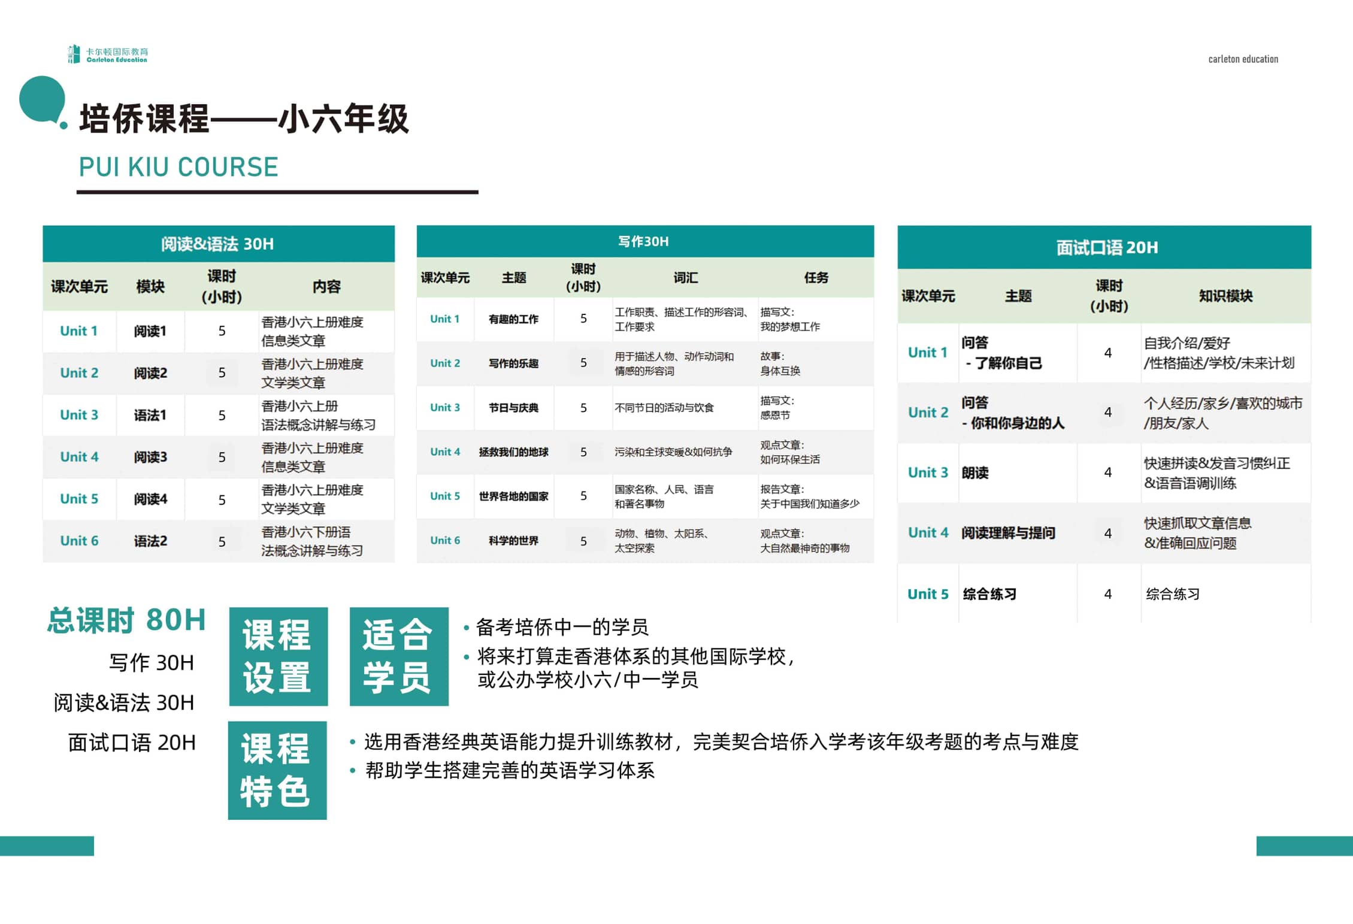The width and height of the screenshot is (1353, 924).
Task: Select the title 培侨课程——小六年级
Action: [x=244, y=119]
